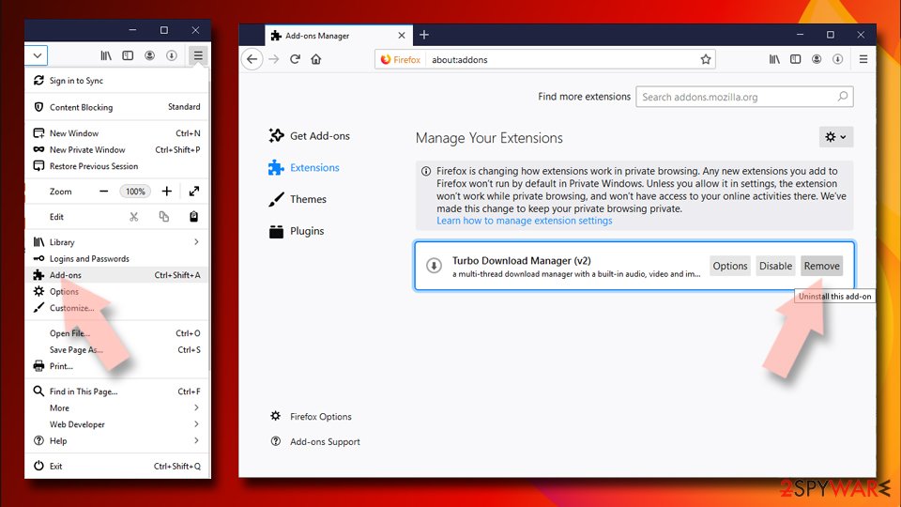Screen dimensions: 901x507
Task: Open Add-ons menu item
Action: click(x=117, y=275)
